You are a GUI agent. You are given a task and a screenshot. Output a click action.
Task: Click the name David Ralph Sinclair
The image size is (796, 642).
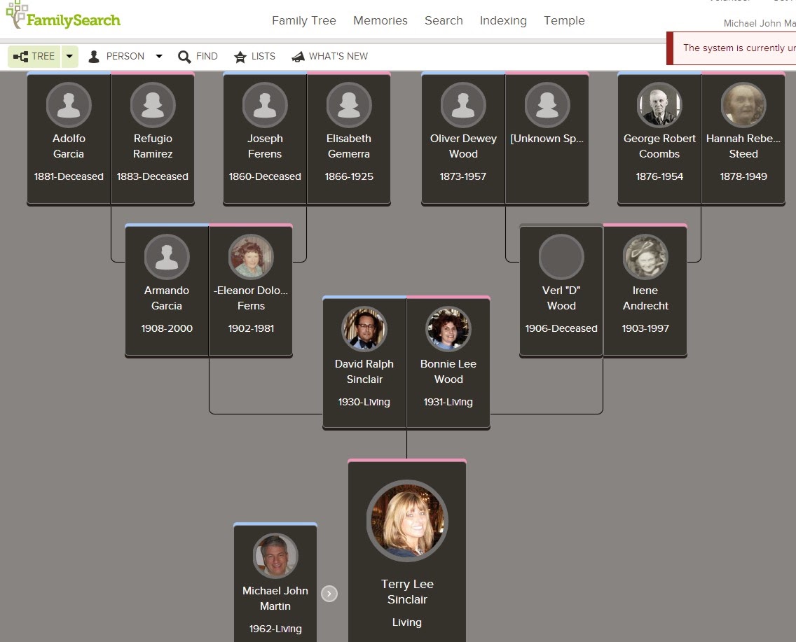[x=364, y=371]
